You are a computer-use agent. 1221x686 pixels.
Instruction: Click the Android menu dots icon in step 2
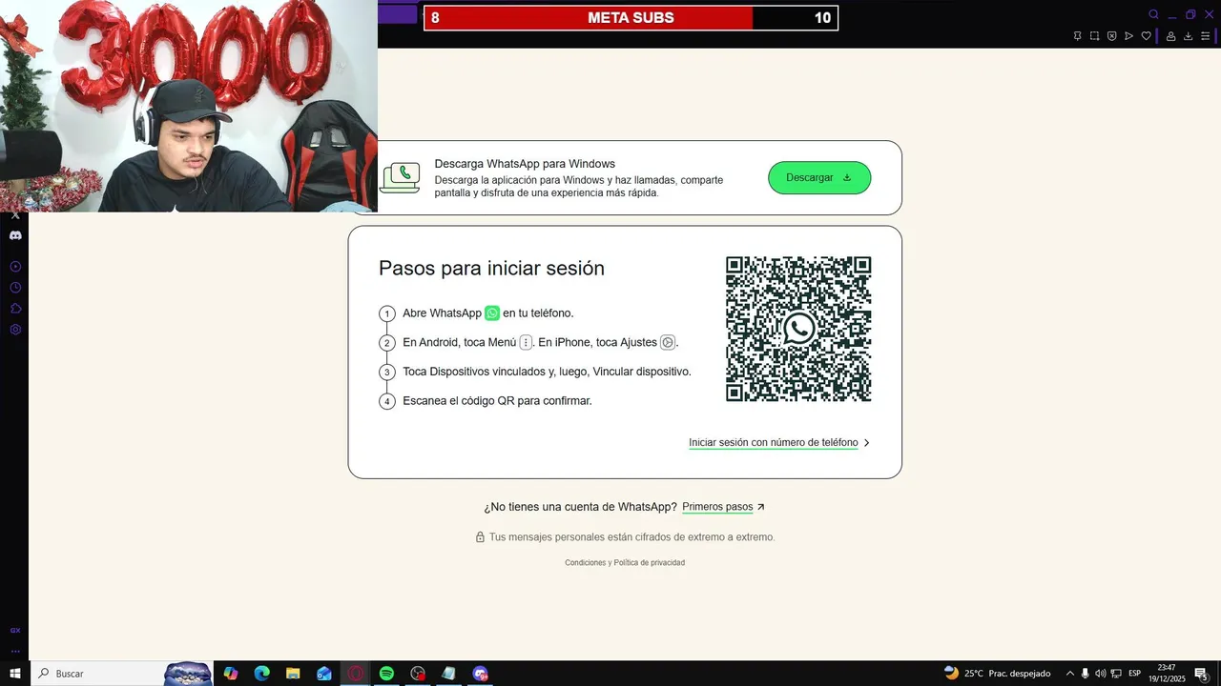pos(526,342)
